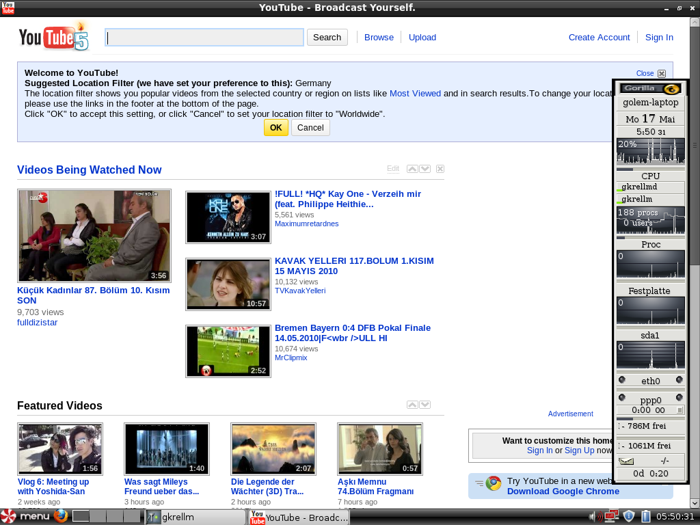Click the blue shield icon in the system tray
Screen dimensions: 700x525
point(628,517)
